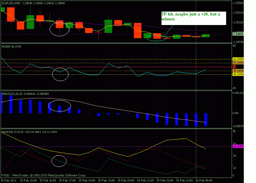Click the 40.0000 RSI level label
The image size is (256, 183).
238,74
